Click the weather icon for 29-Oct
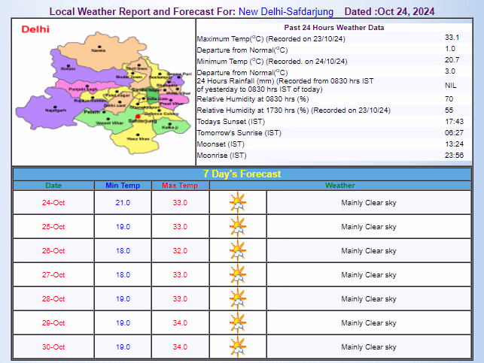This screenshot has width=484, height=363. pyautogui.click(x=238, y=323)
